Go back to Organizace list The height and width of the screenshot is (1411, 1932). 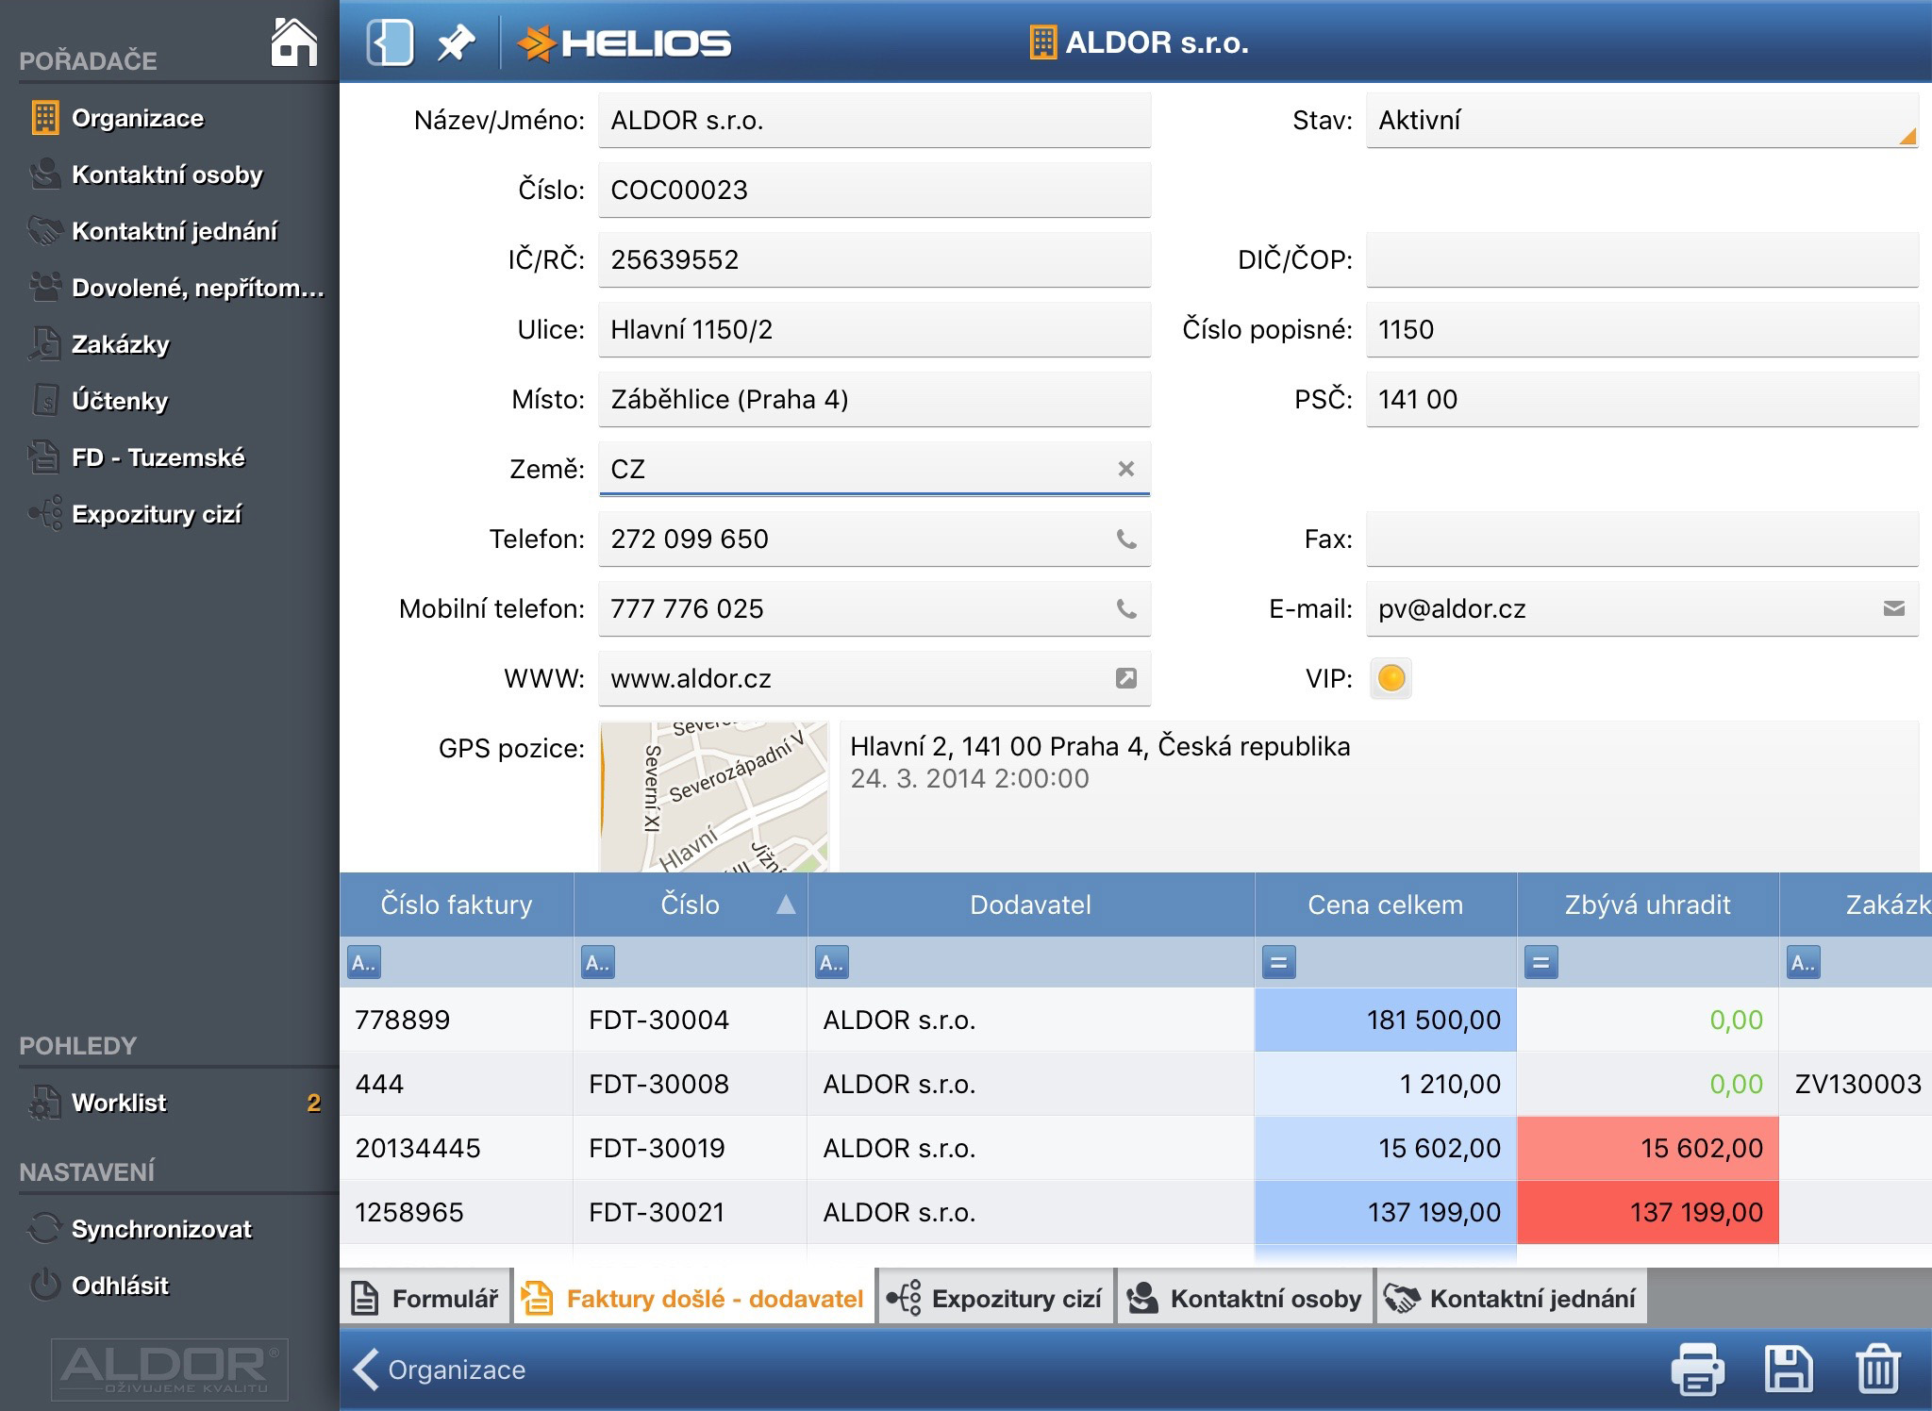440,1369
